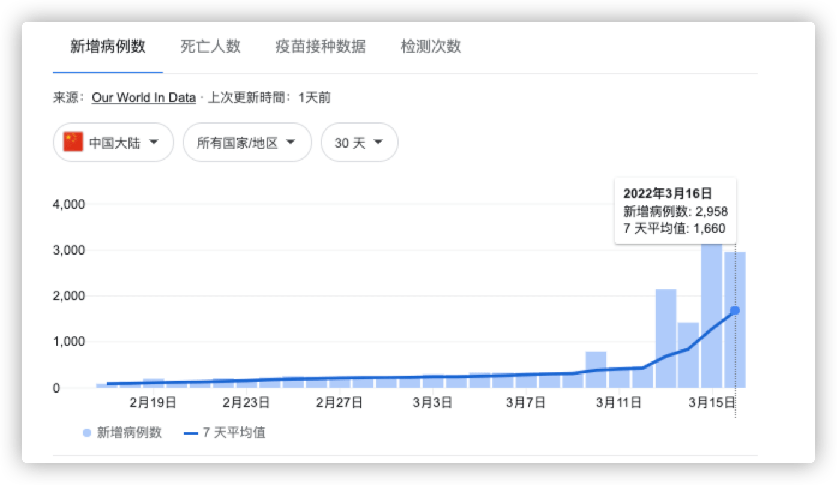Click the tooltip text 7 天平均值: 1,660
Image resolution: width=837 pixels, height=485 pixels.
674,228
